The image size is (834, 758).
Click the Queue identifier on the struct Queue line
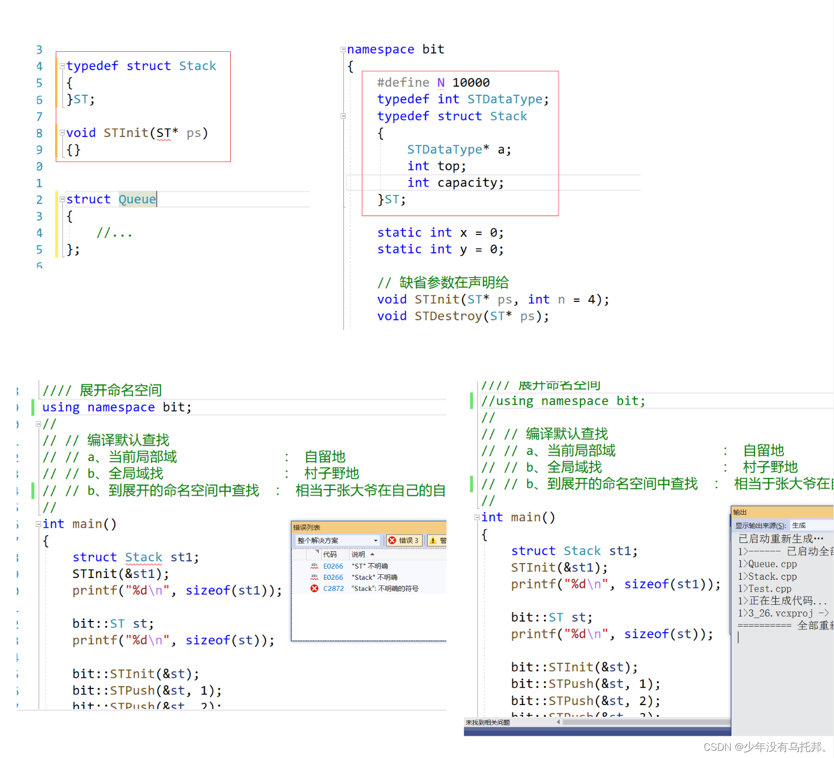tap(137, 199)
